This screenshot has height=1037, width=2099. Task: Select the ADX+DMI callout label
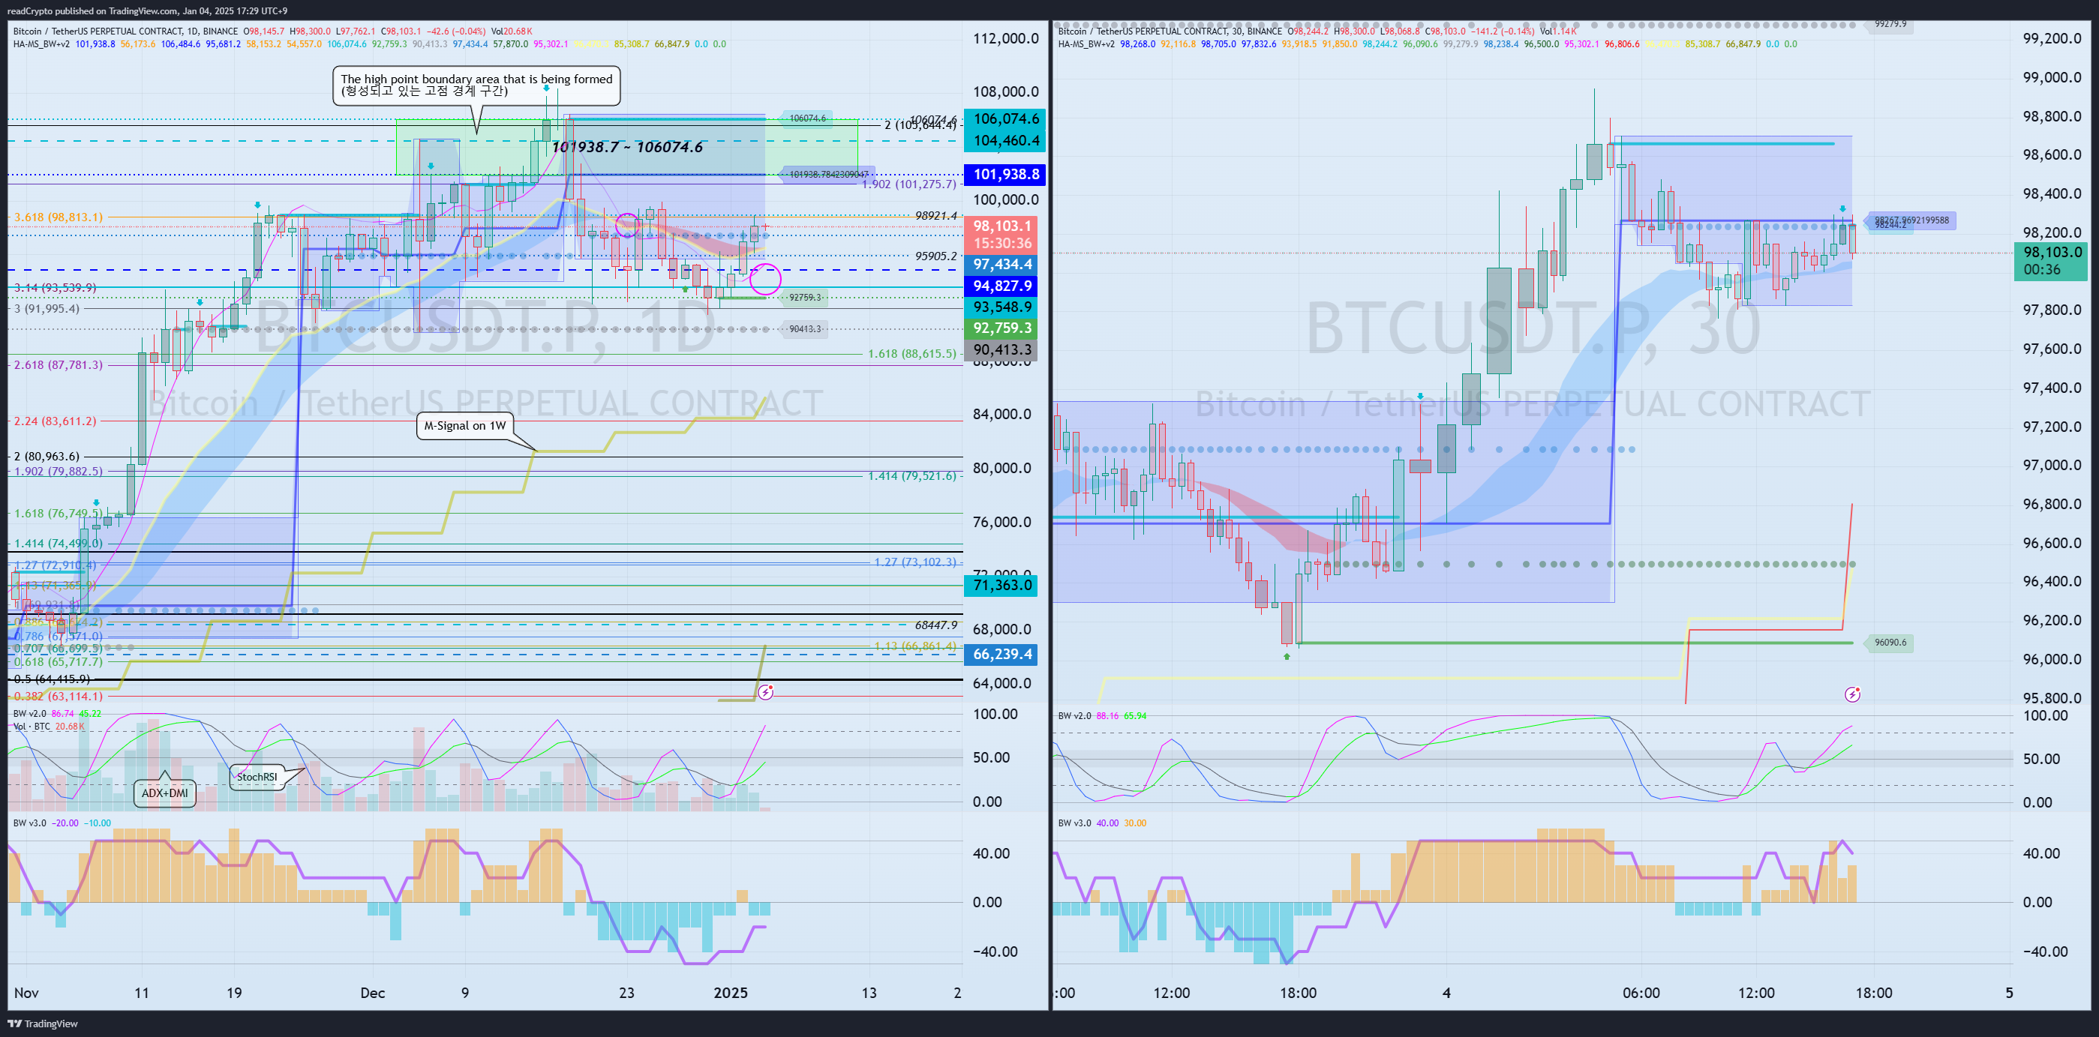tap(164, 793)
